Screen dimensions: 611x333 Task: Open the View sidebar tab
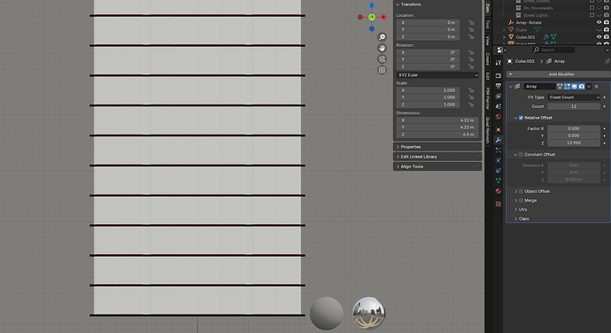point(488,40)
